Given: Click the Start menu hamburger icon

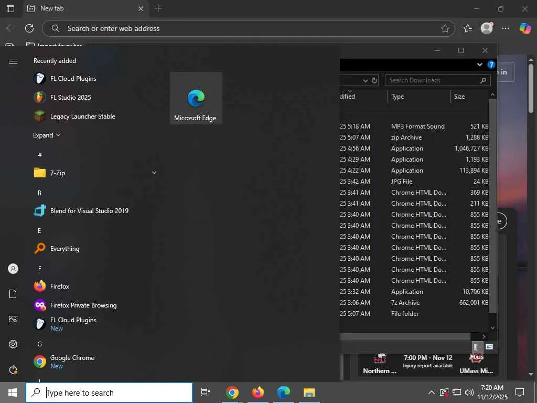Looking at the screenshot, I should [13, 61].
